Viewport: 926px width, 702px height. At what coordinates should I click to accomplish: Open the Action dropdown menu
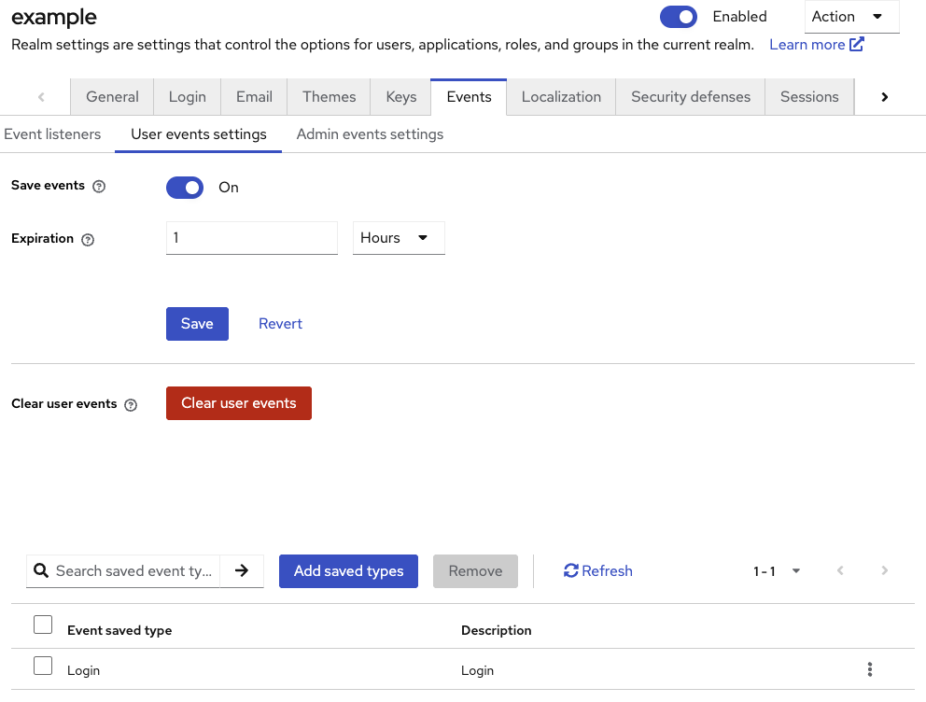(851, 17)
